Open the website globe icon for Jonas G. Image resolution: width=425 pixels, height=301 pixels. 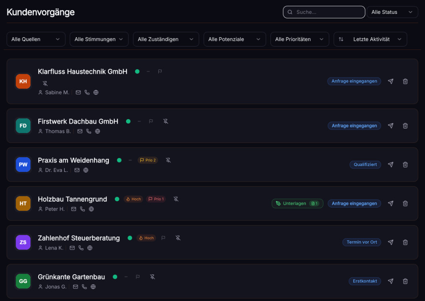coord(93,287)
